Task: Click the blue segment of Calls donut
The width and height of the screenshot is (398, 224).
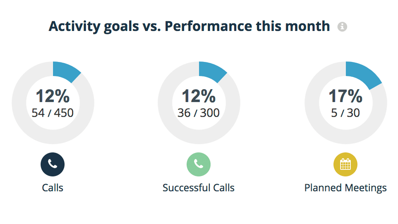Action: coord(66,71)
